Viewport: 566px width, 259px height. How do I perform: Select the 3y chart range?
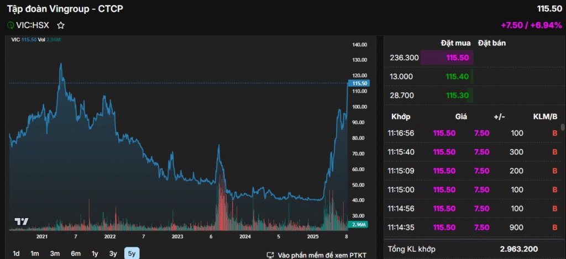[x=113, y=253]
